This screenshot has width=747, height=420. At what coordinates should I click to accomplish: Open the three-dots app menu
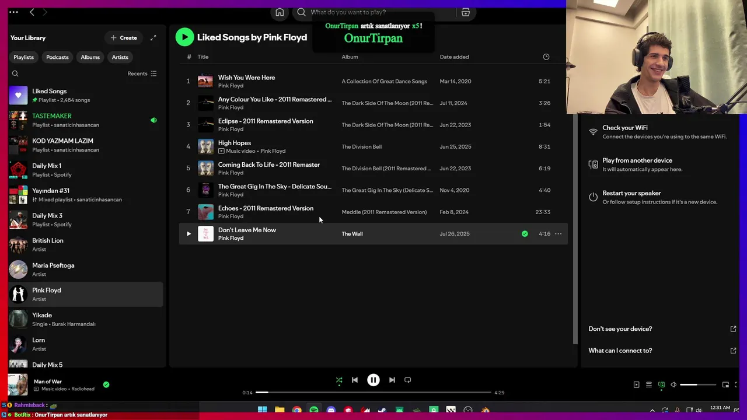coord(13,12)
